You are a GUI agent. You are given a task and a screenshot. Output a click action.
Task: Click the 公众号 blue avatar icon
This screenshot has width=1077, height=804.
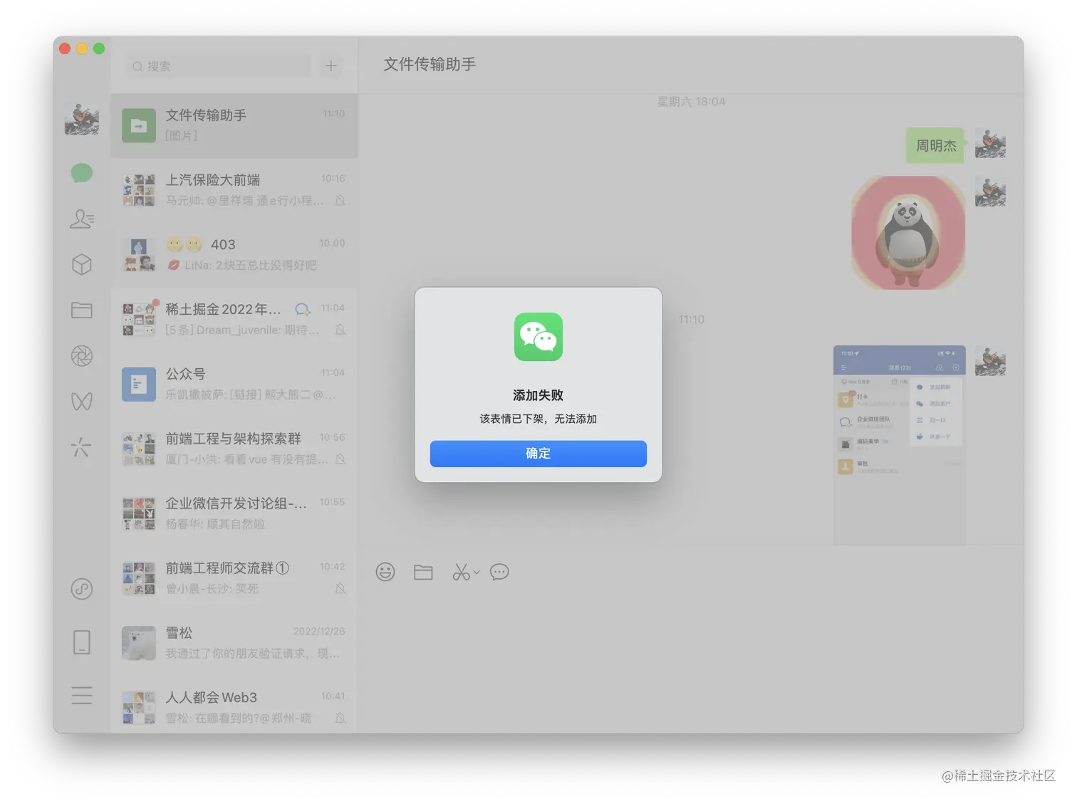tap(139, 385)
